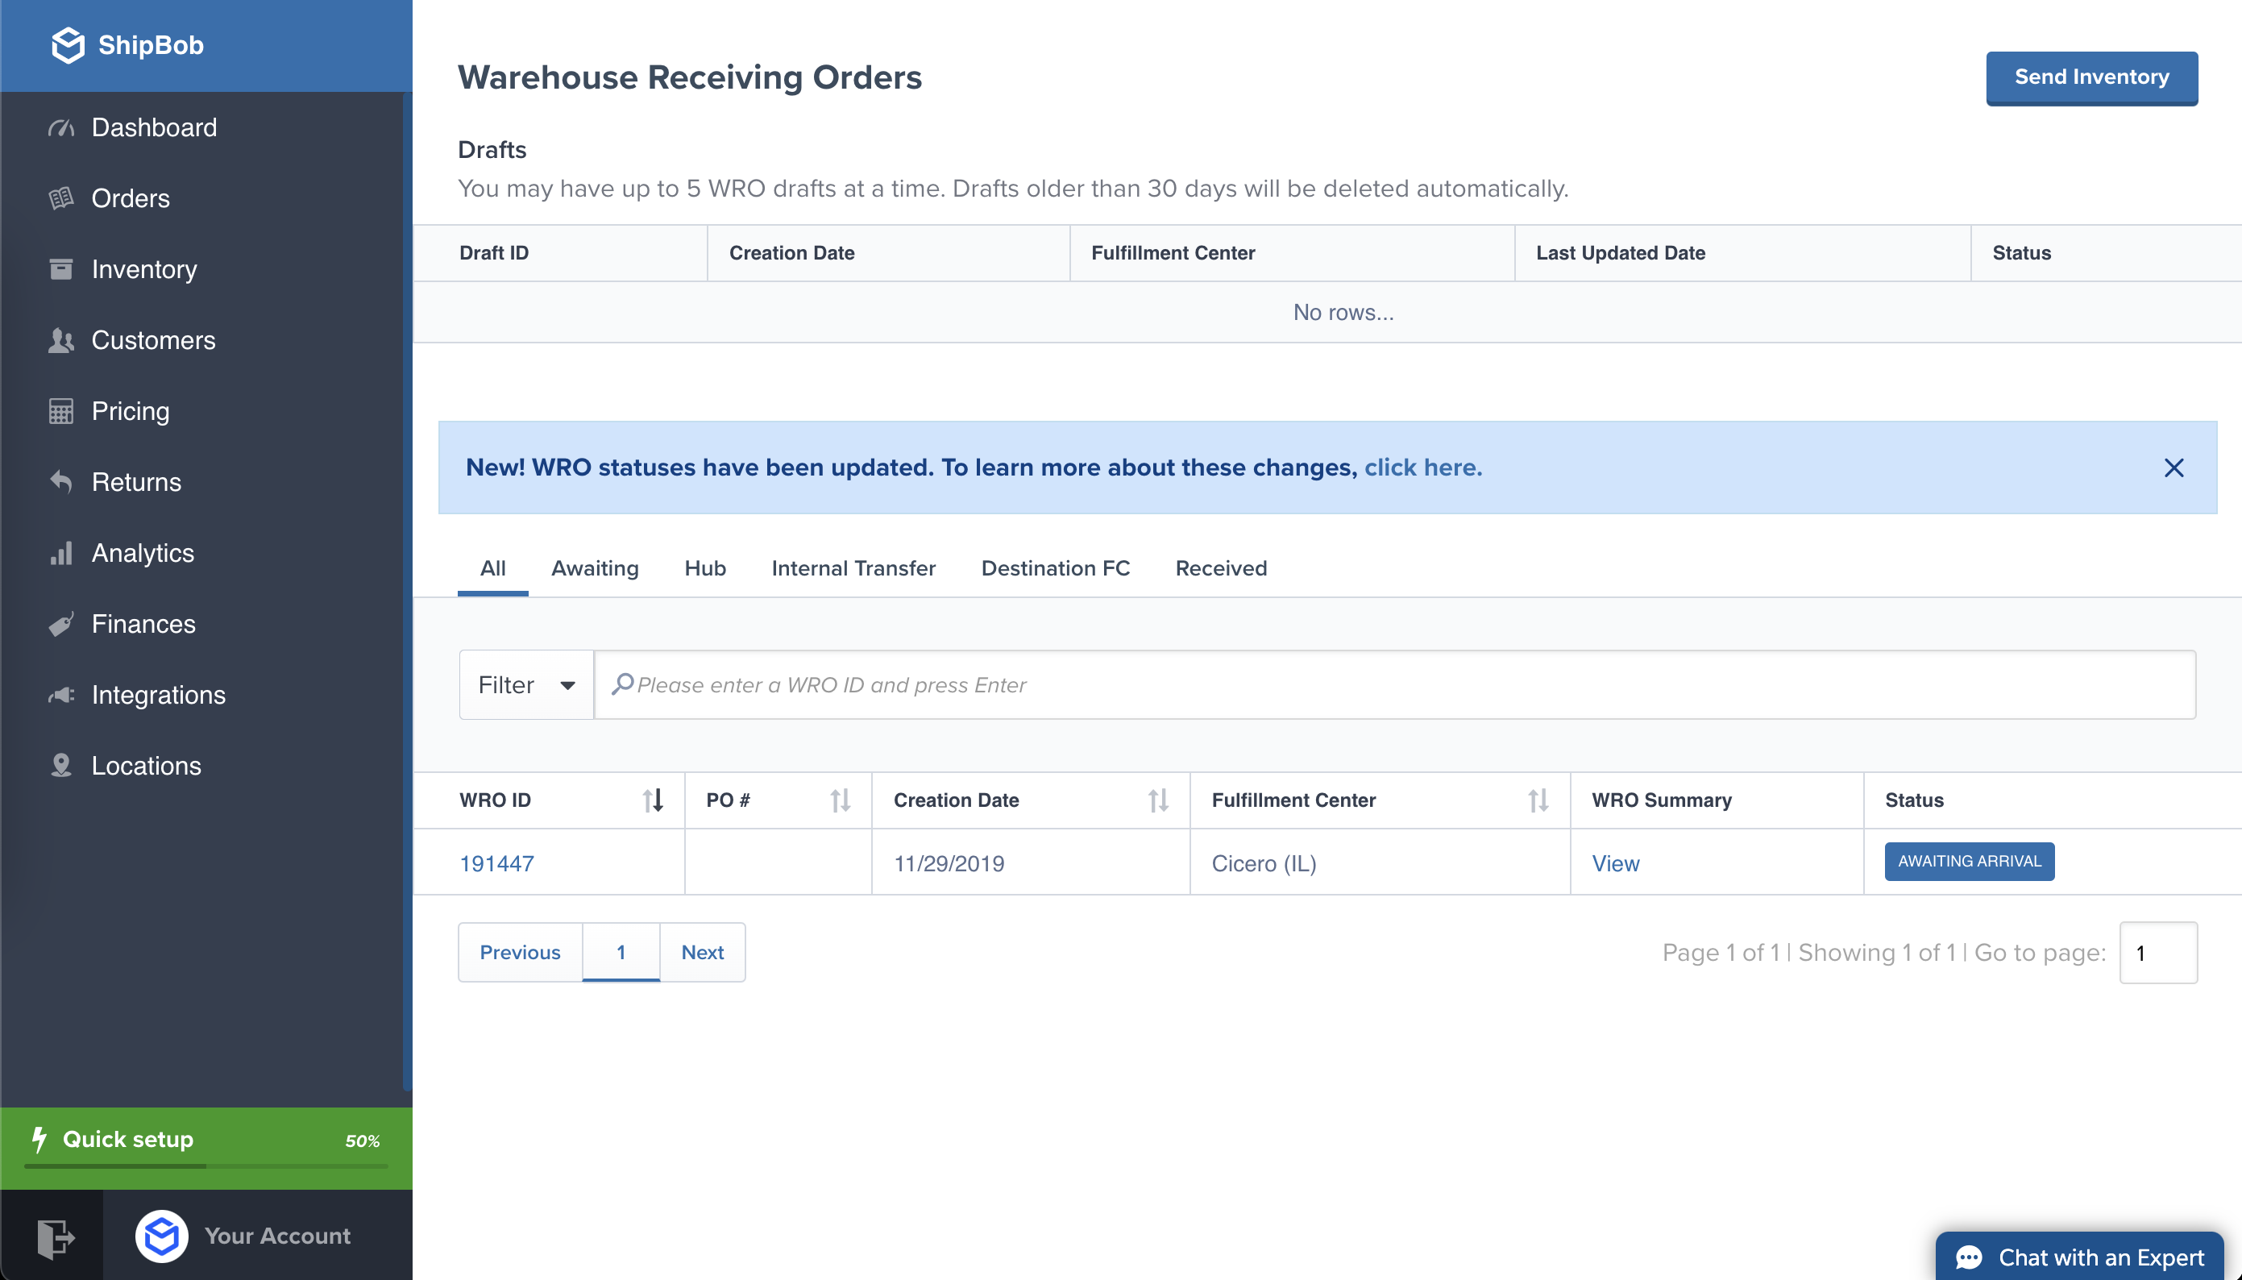
Task: Click the Integrations megaphone icon
Action: (60, 696)
